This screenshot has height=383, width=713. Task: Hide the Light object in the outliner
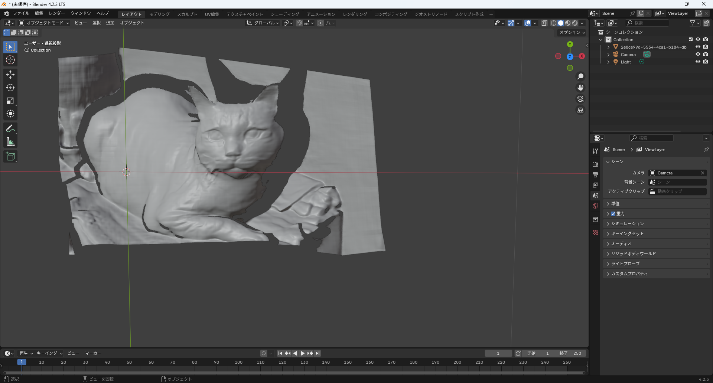[698, 62]
